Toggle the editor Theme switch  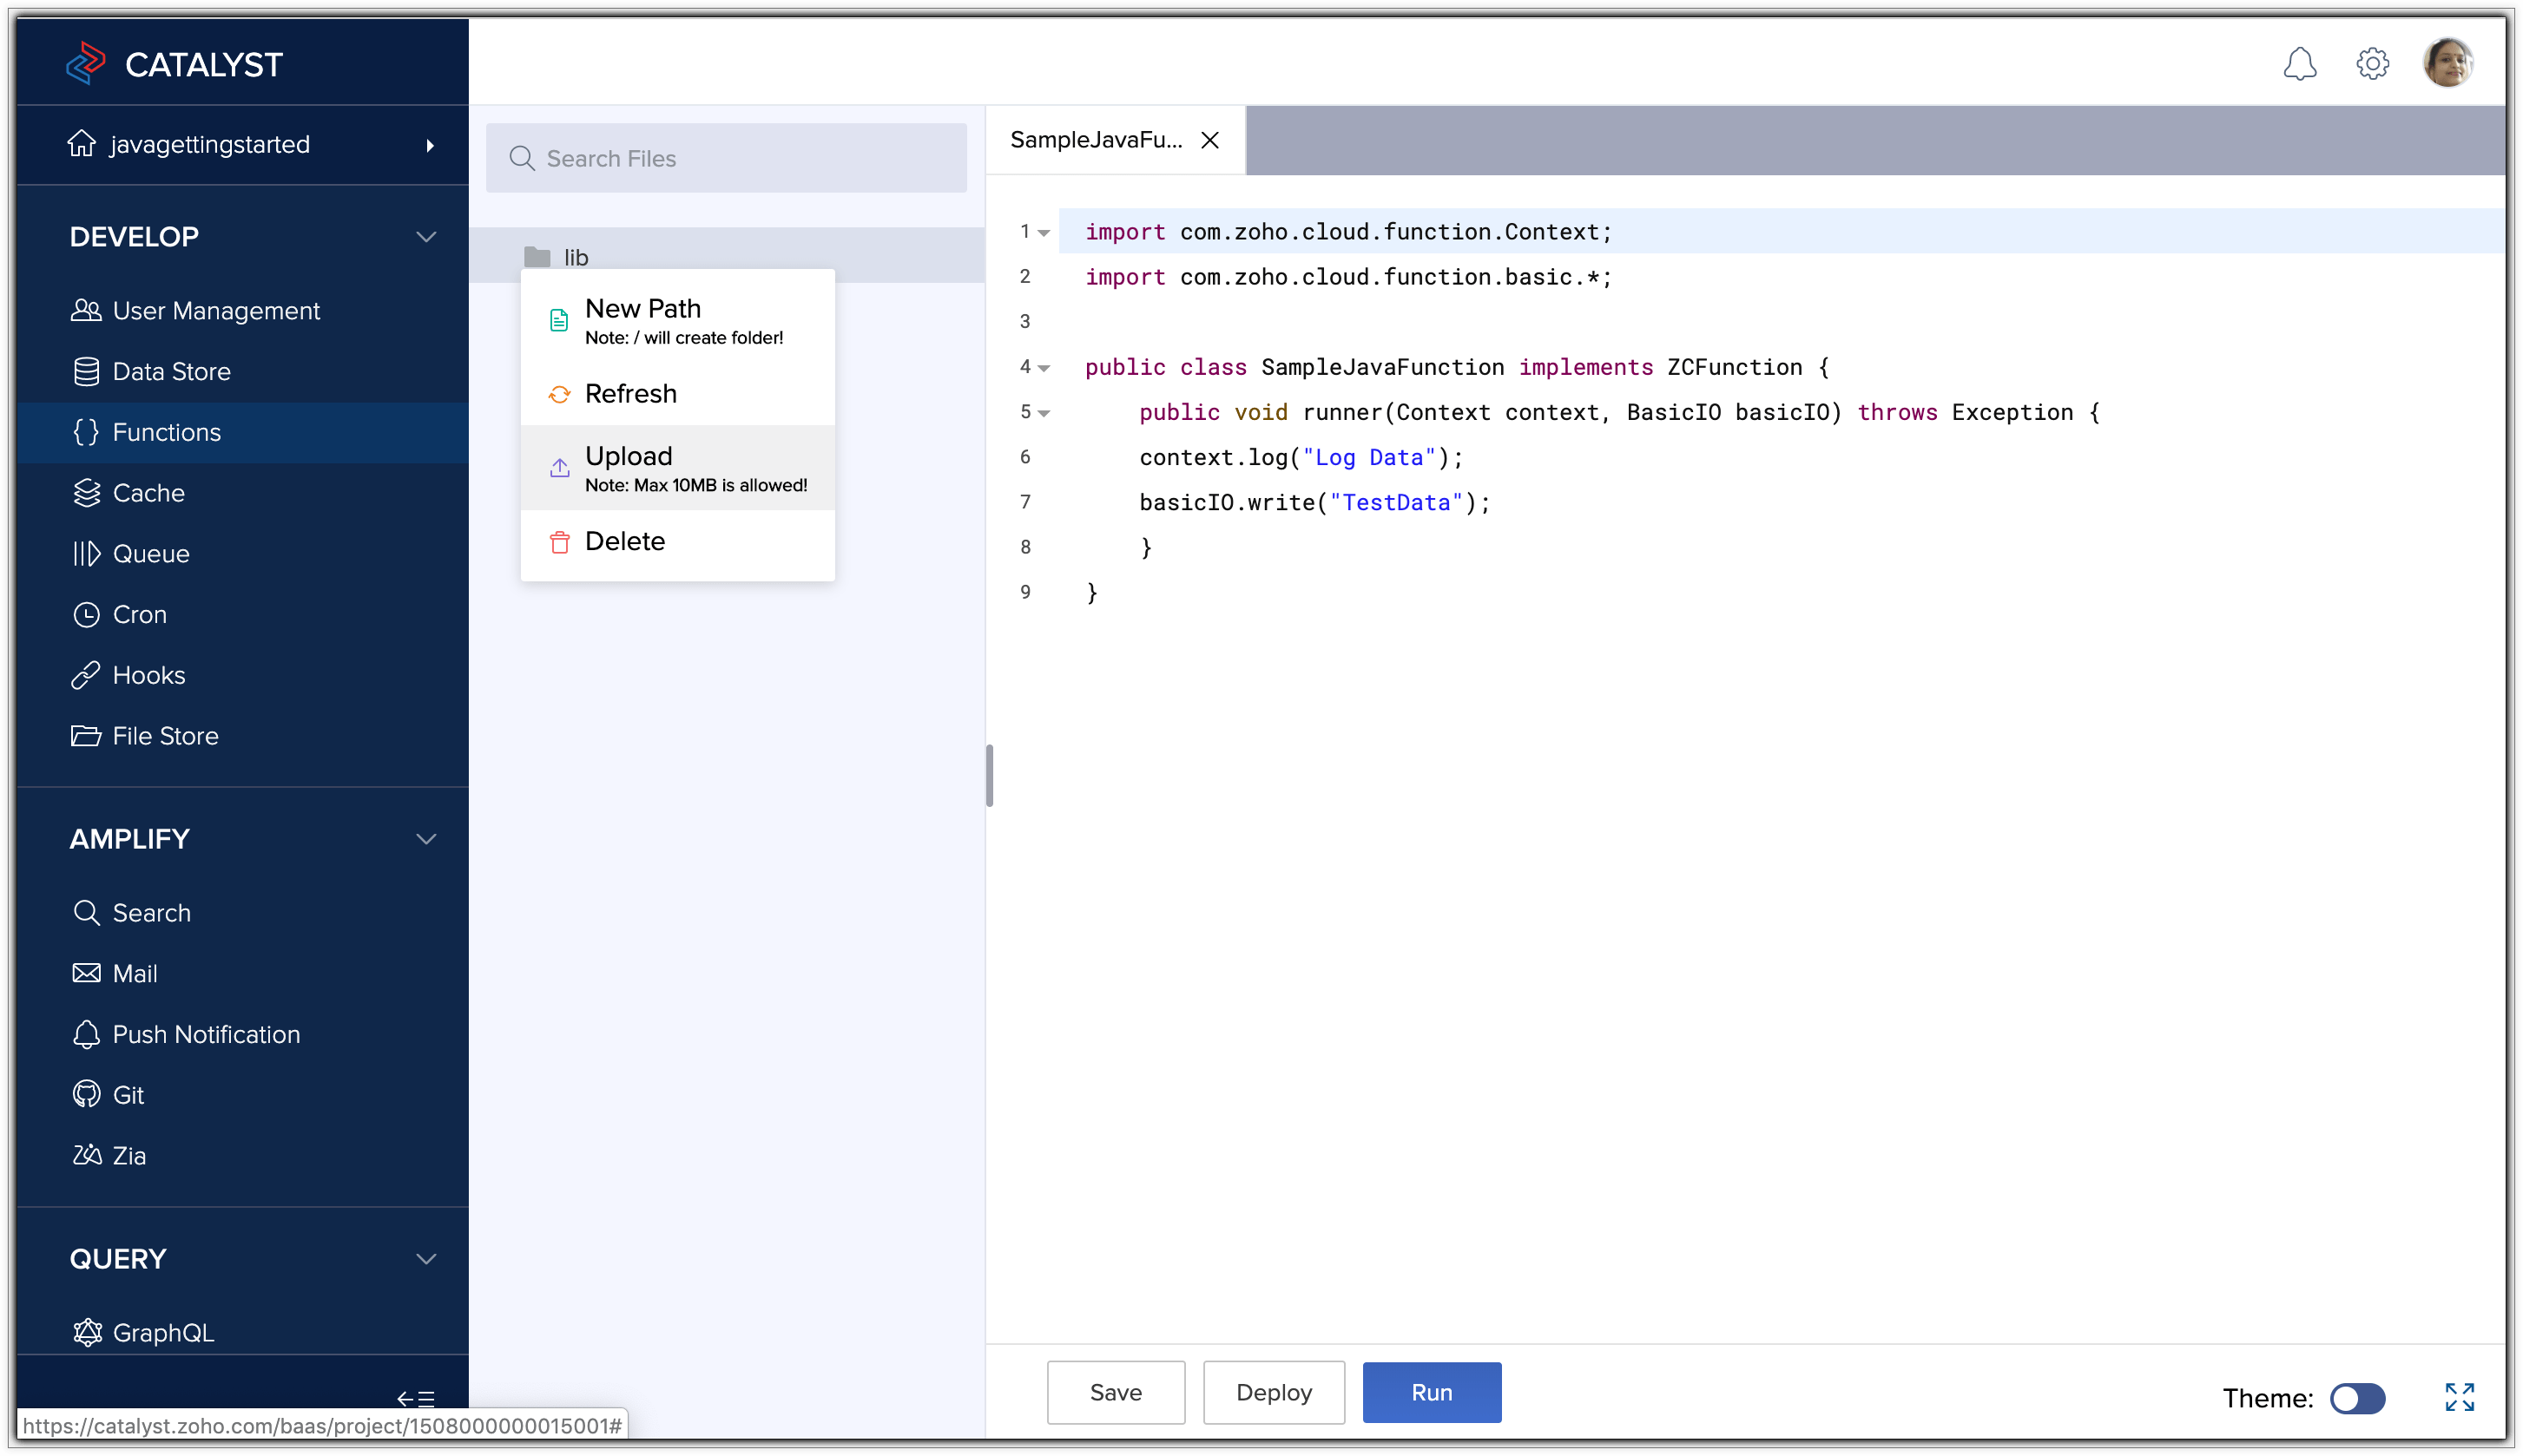[2357, 1398]
